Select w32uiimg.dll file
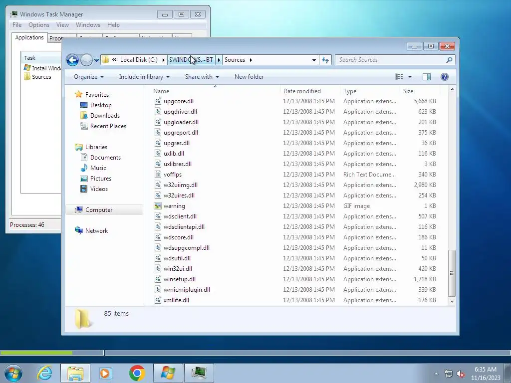The height and width of the screenshot is (383, 511). tap(181, 185)
